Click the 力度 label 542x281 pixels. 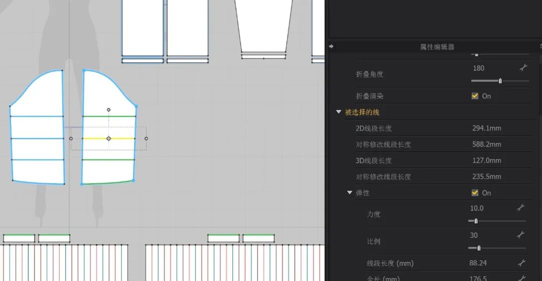[x=374, y=214]
